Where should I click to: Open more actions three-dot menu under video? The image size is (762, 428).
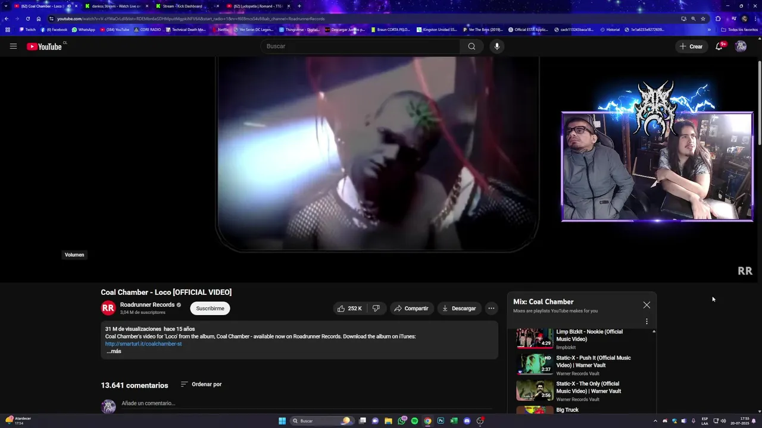click(x=491, y=309)
